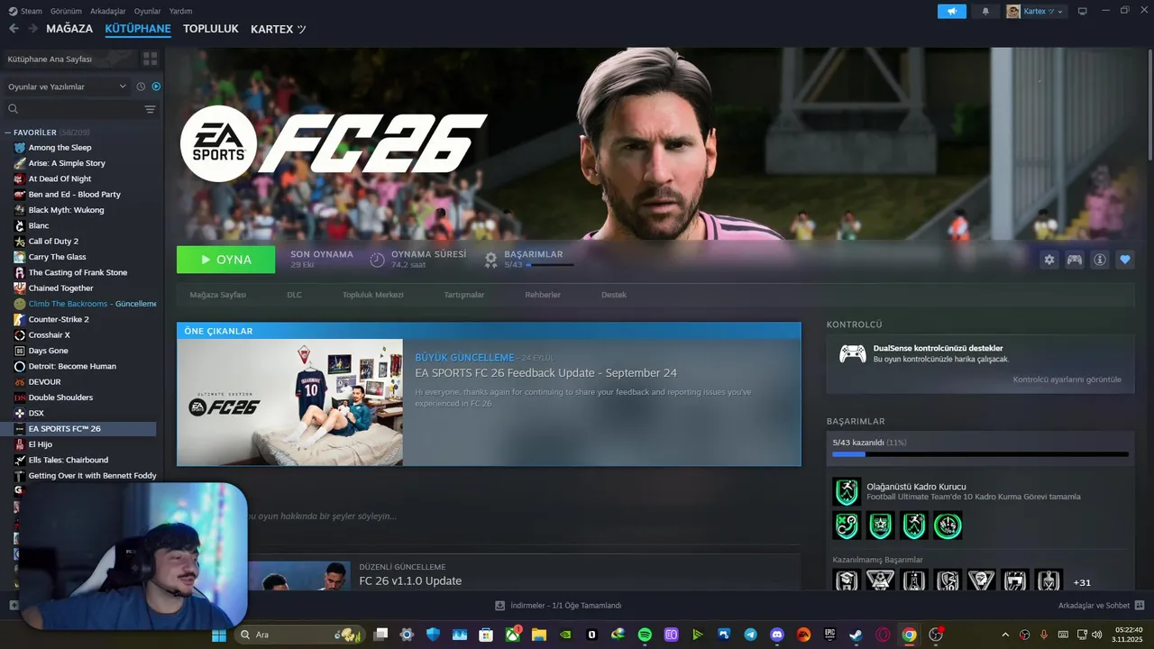This screenshot has height=649, width=1154.
Task: Open DLC tab
Action: click(294, 295)
